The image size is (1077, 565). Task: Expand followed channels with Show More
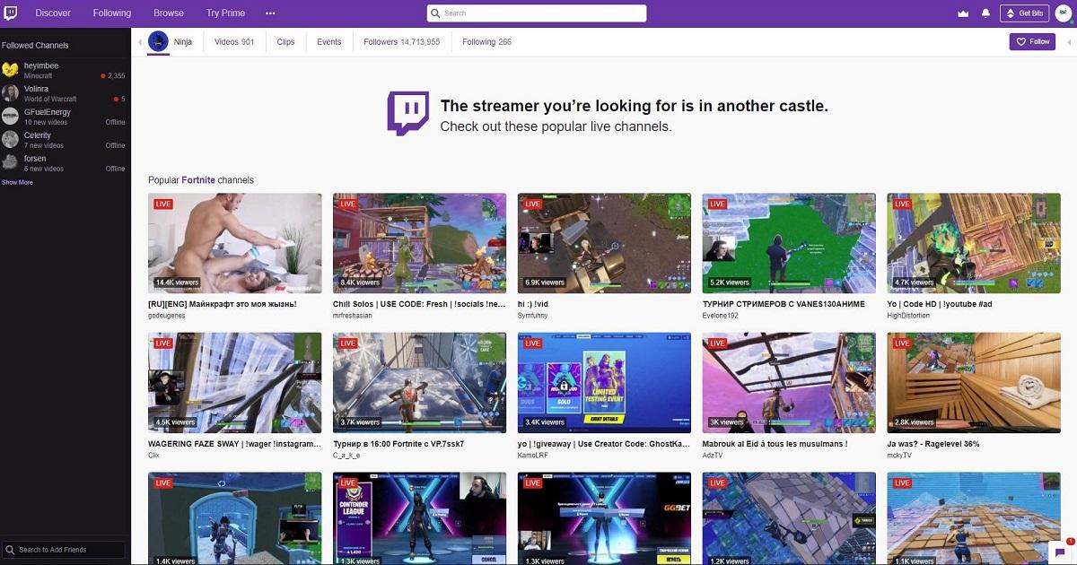click(17, 182)
